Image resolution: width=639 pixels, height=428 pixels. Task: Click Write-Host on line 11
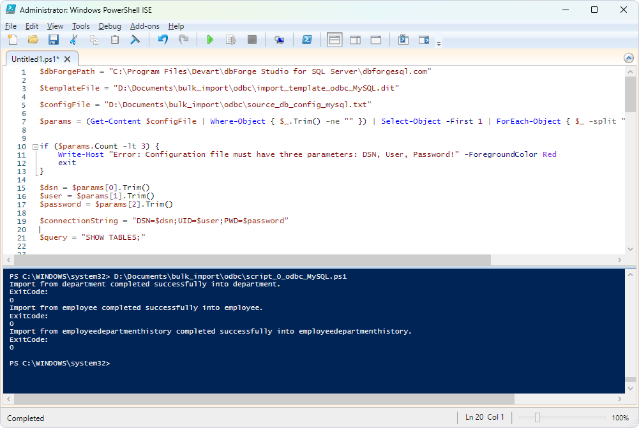(80, 154)
